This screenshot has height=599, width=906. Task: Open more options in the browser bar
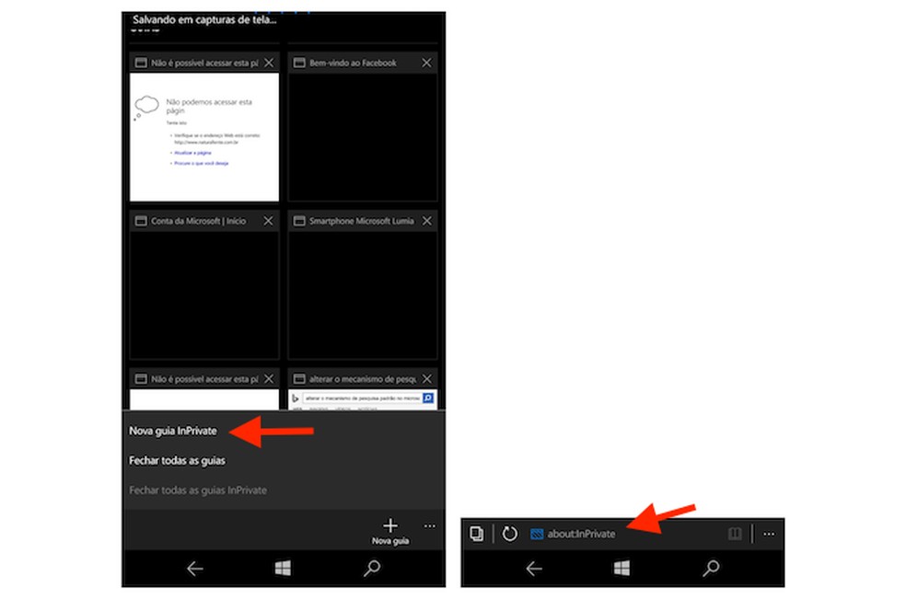pyautogui.click(x=770, y=532)
